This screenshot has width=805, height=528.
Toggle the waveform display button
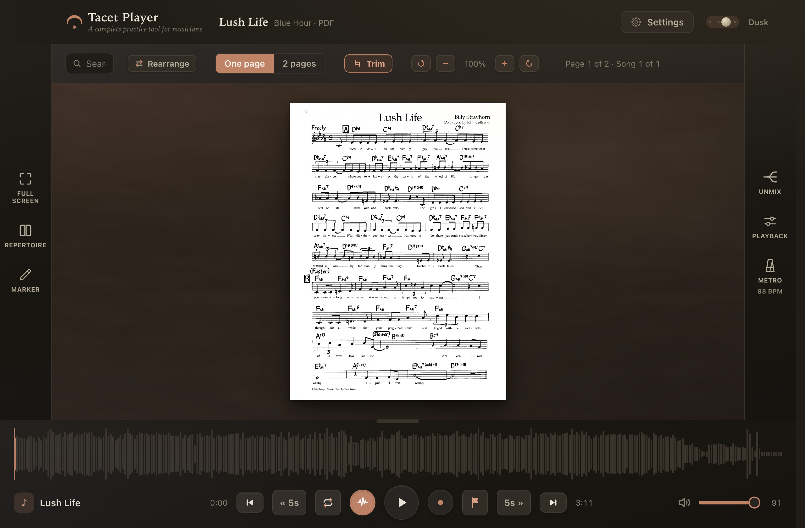[363, 503]
